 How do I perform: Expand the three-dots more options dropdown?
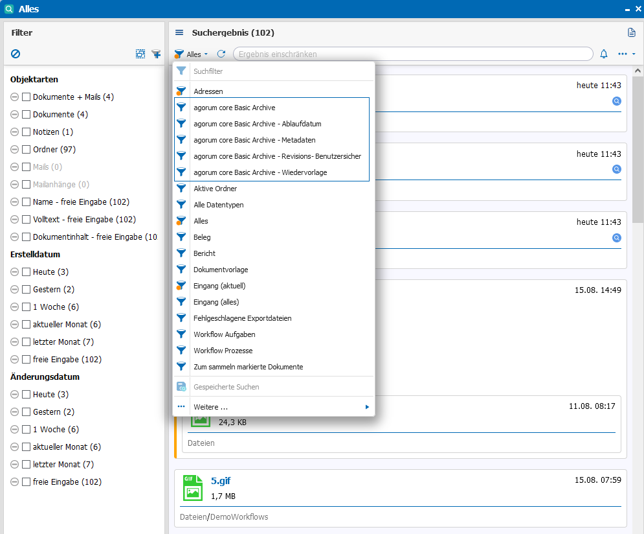coord(627,54)
